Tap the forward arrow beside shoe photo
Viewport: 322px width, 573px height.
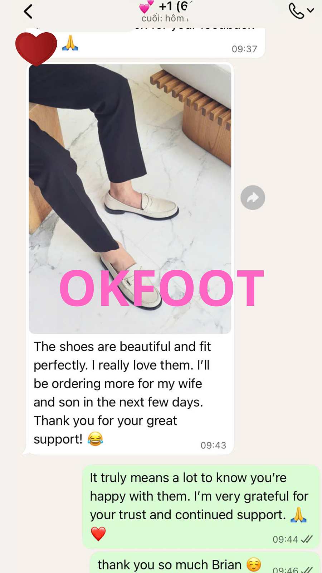click(253, 197)
